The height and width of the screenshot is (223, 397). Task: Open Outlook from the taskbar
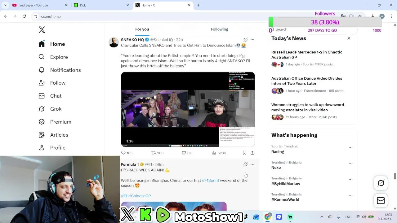pyautogui.click(x=256, y=217)
